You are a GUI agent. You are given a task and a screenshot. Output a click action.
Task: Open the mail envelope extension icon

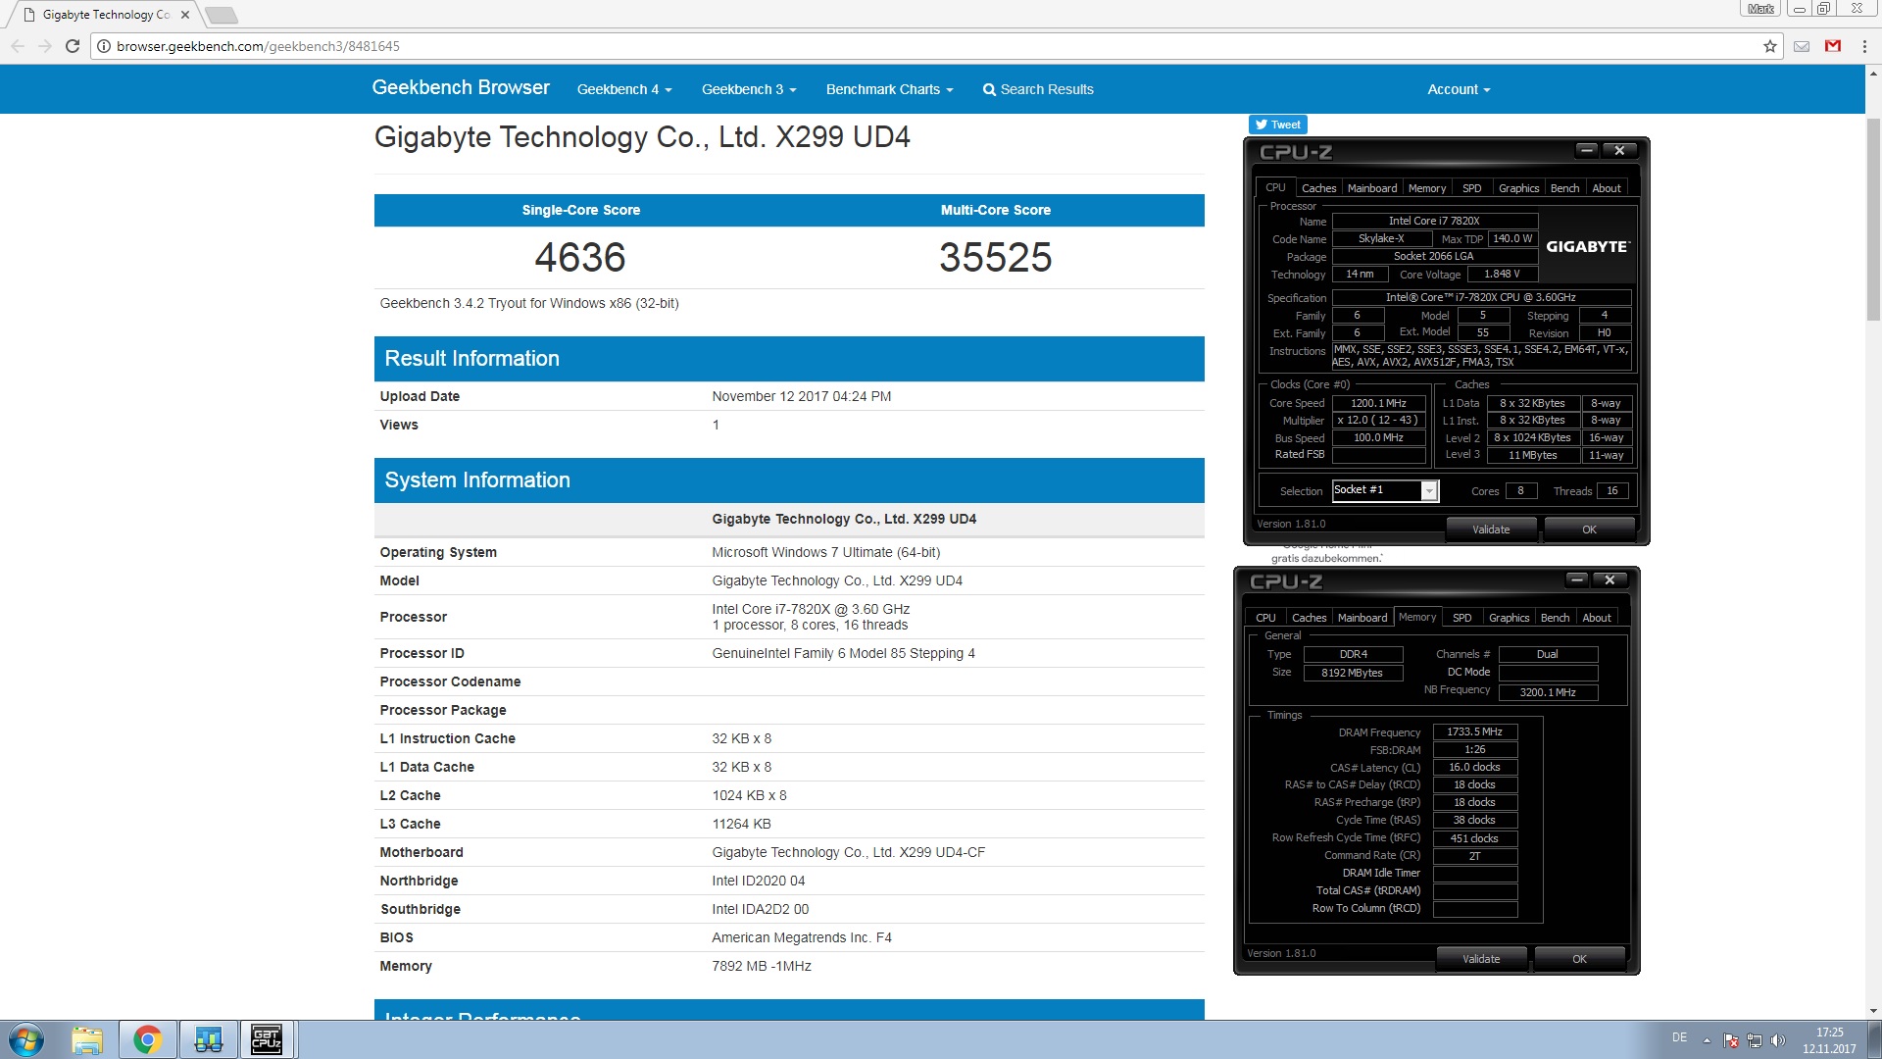coord(1802,46)
